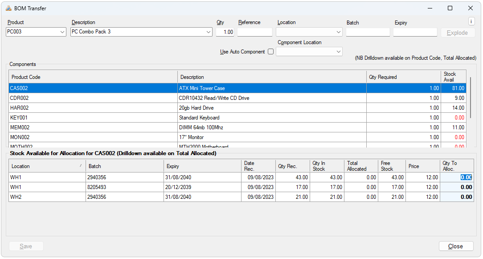Click the info 'i' button

(471, 21)
